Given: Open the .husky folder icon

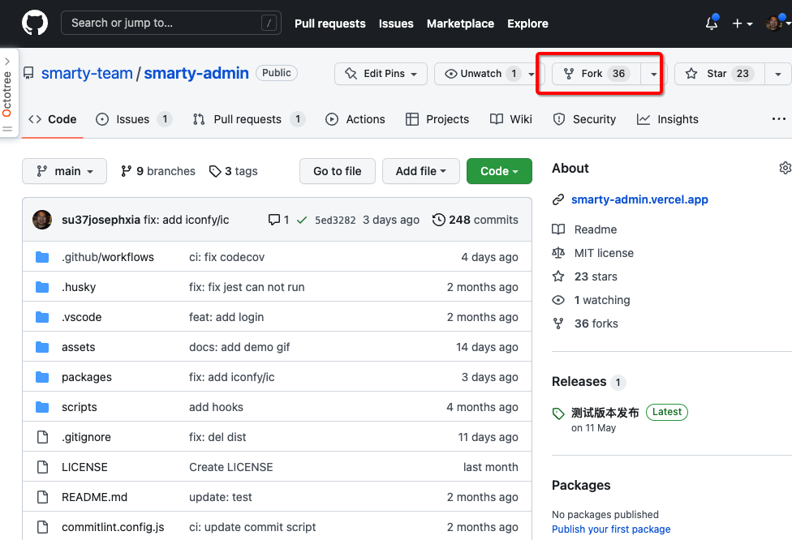Looking at the screenshot, I should 42,287.
